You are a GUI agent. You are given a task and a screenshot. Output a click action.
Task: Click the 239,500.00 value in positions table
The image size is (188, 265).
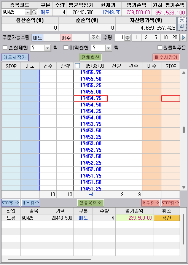[140, 218]
